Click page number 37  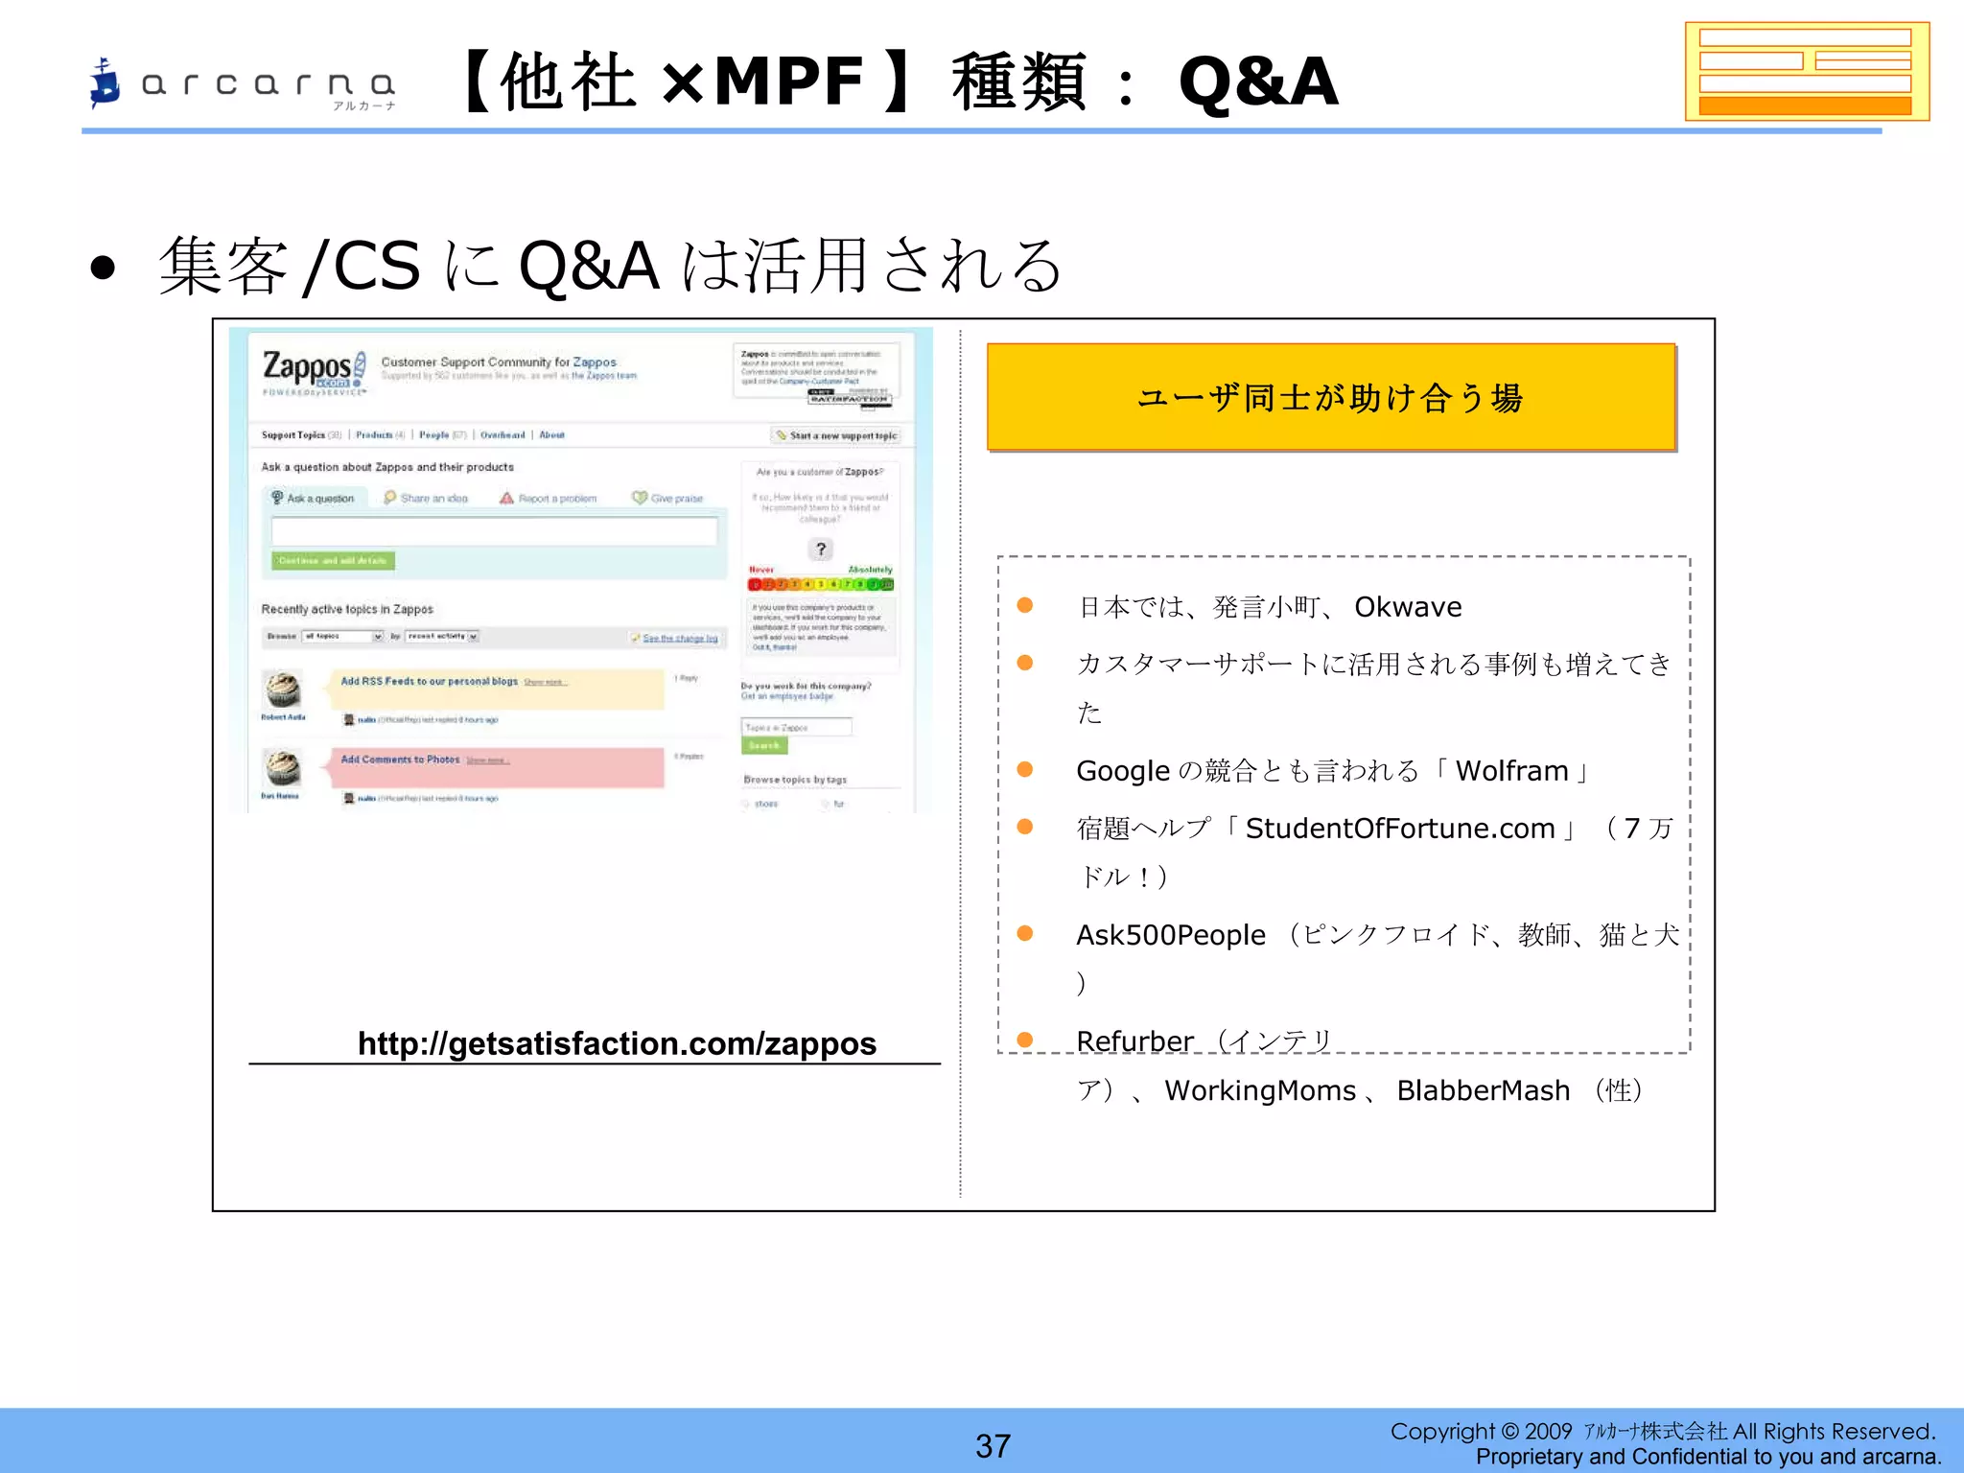point(994,1446)
